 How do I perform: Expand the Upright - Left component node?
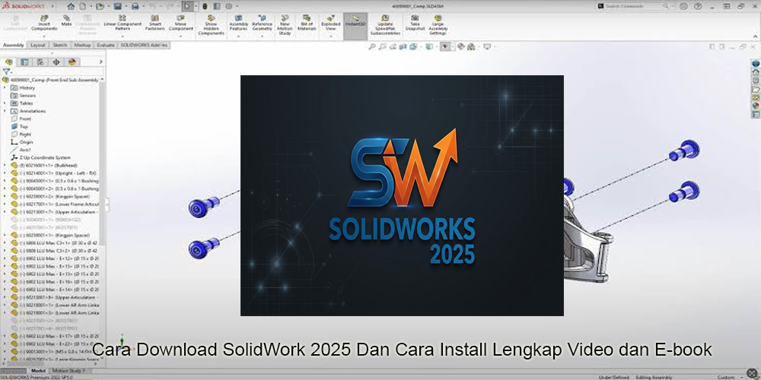pyautogui.click(x=5, y=173)
